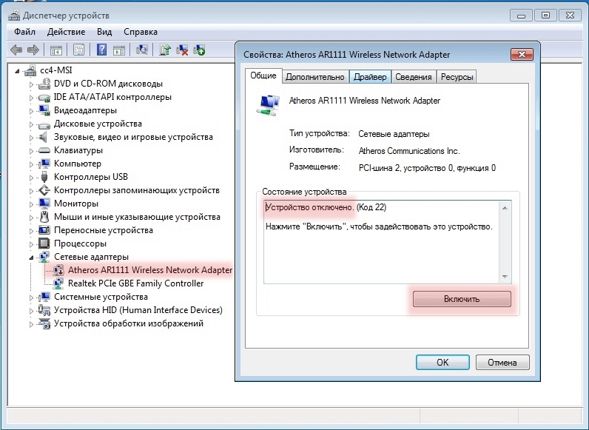This screenshot has width=589, height=430.
Task: Select Realtek PCIe GBE Family Controller
Action: [x=135, y=283]
